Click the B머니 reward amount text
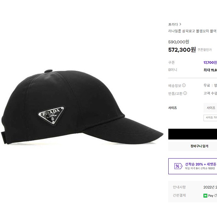Viewport: 217px width, 217px height. pyautogui.click(x=210, y=70)
